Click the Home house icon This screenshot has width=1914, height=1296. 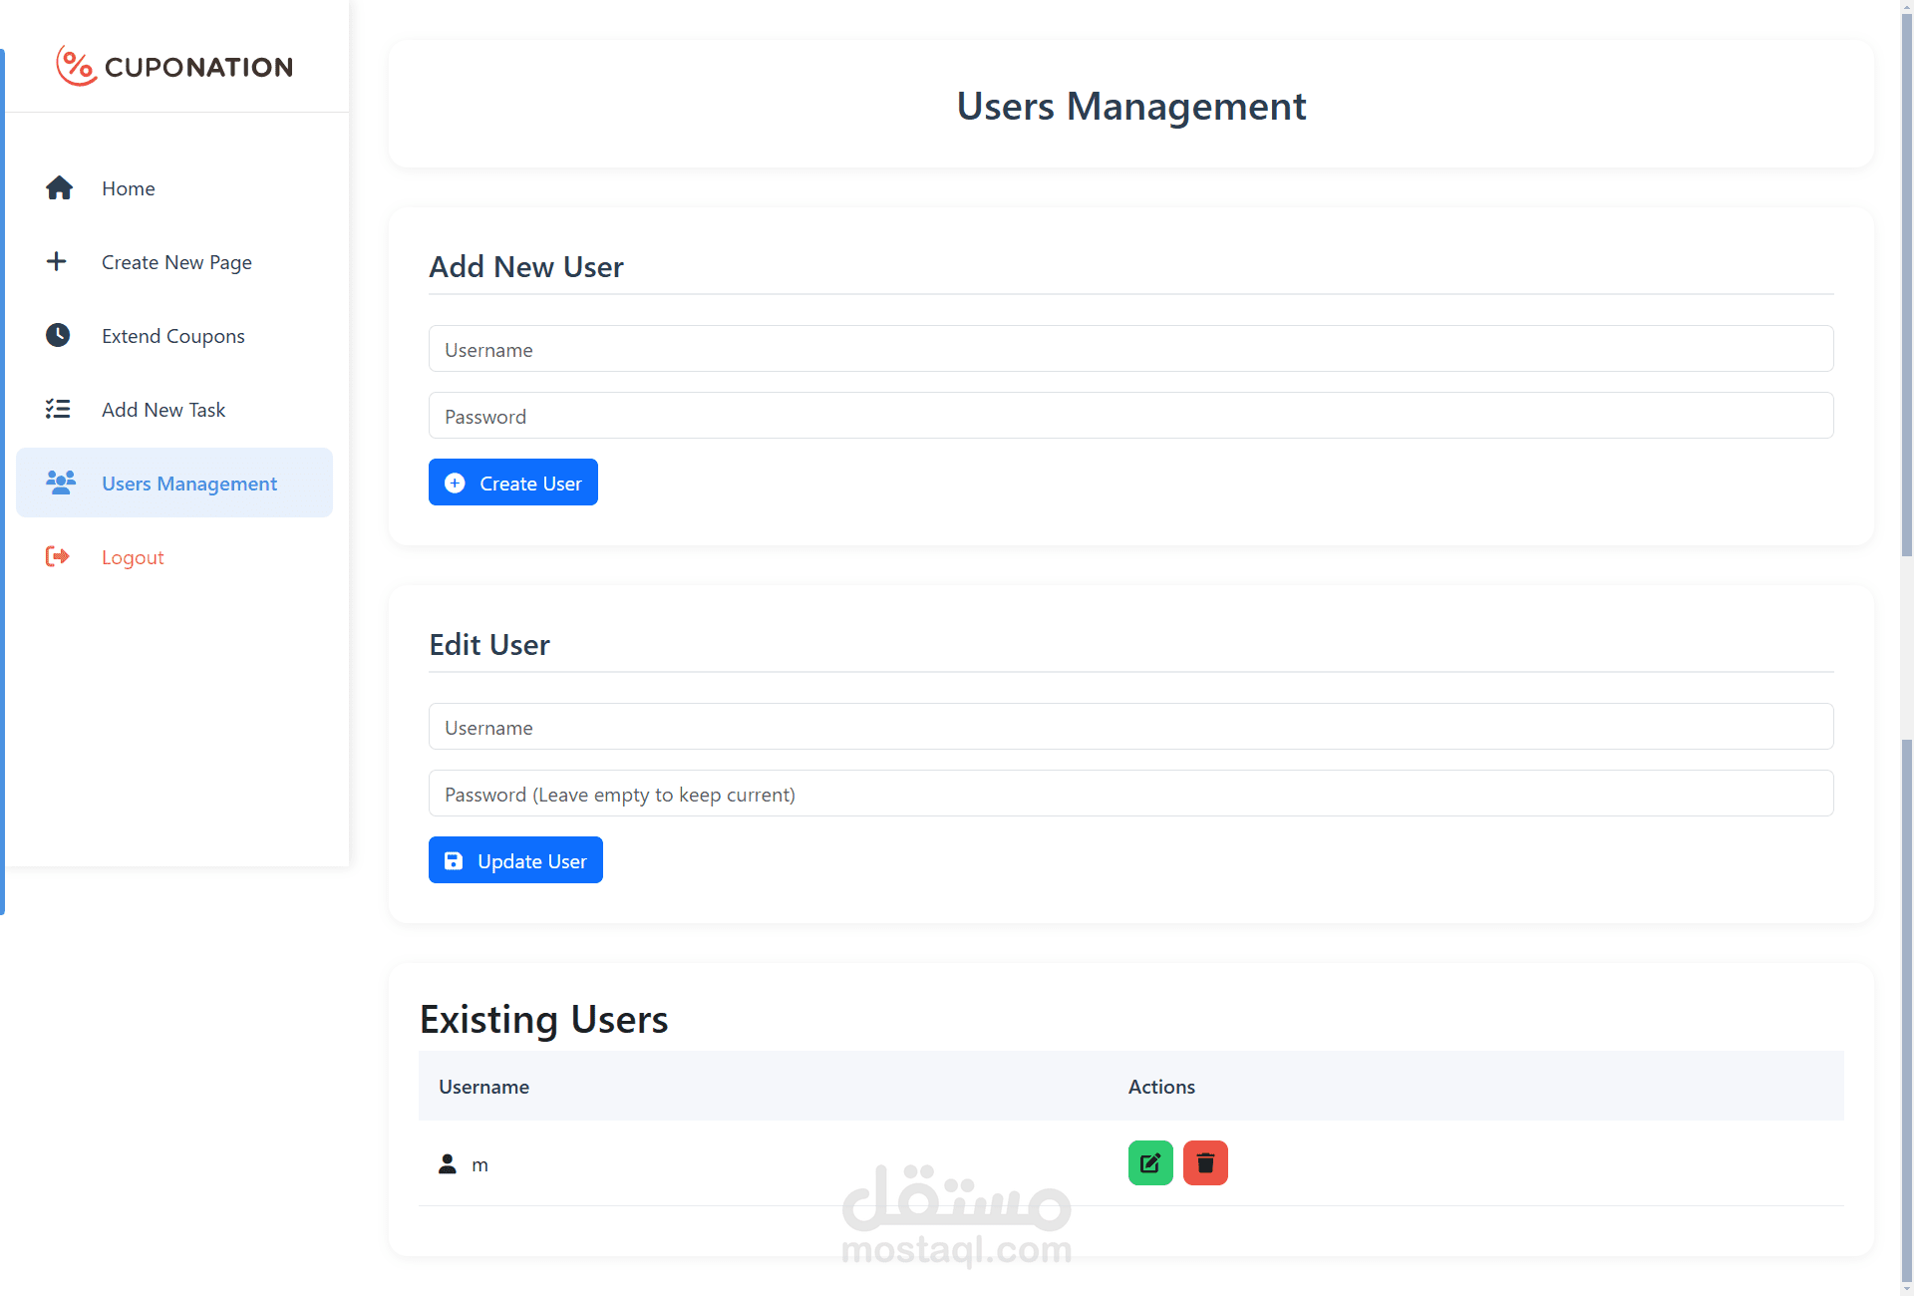pyautogui.click(x=59, y=188)
